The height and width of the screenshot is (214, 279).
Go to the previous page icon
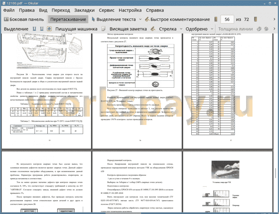tap(216, 19)
